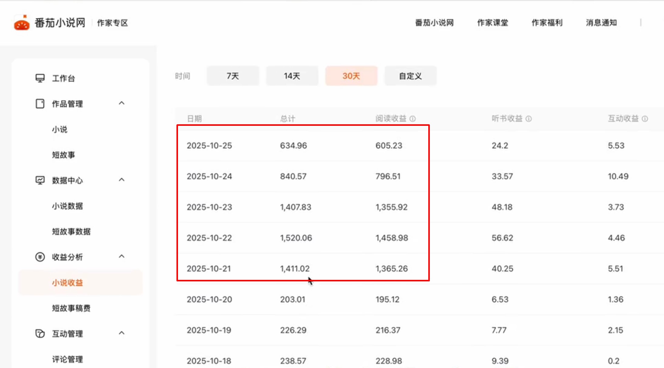Click the 工作台 monitor icon

39,78
